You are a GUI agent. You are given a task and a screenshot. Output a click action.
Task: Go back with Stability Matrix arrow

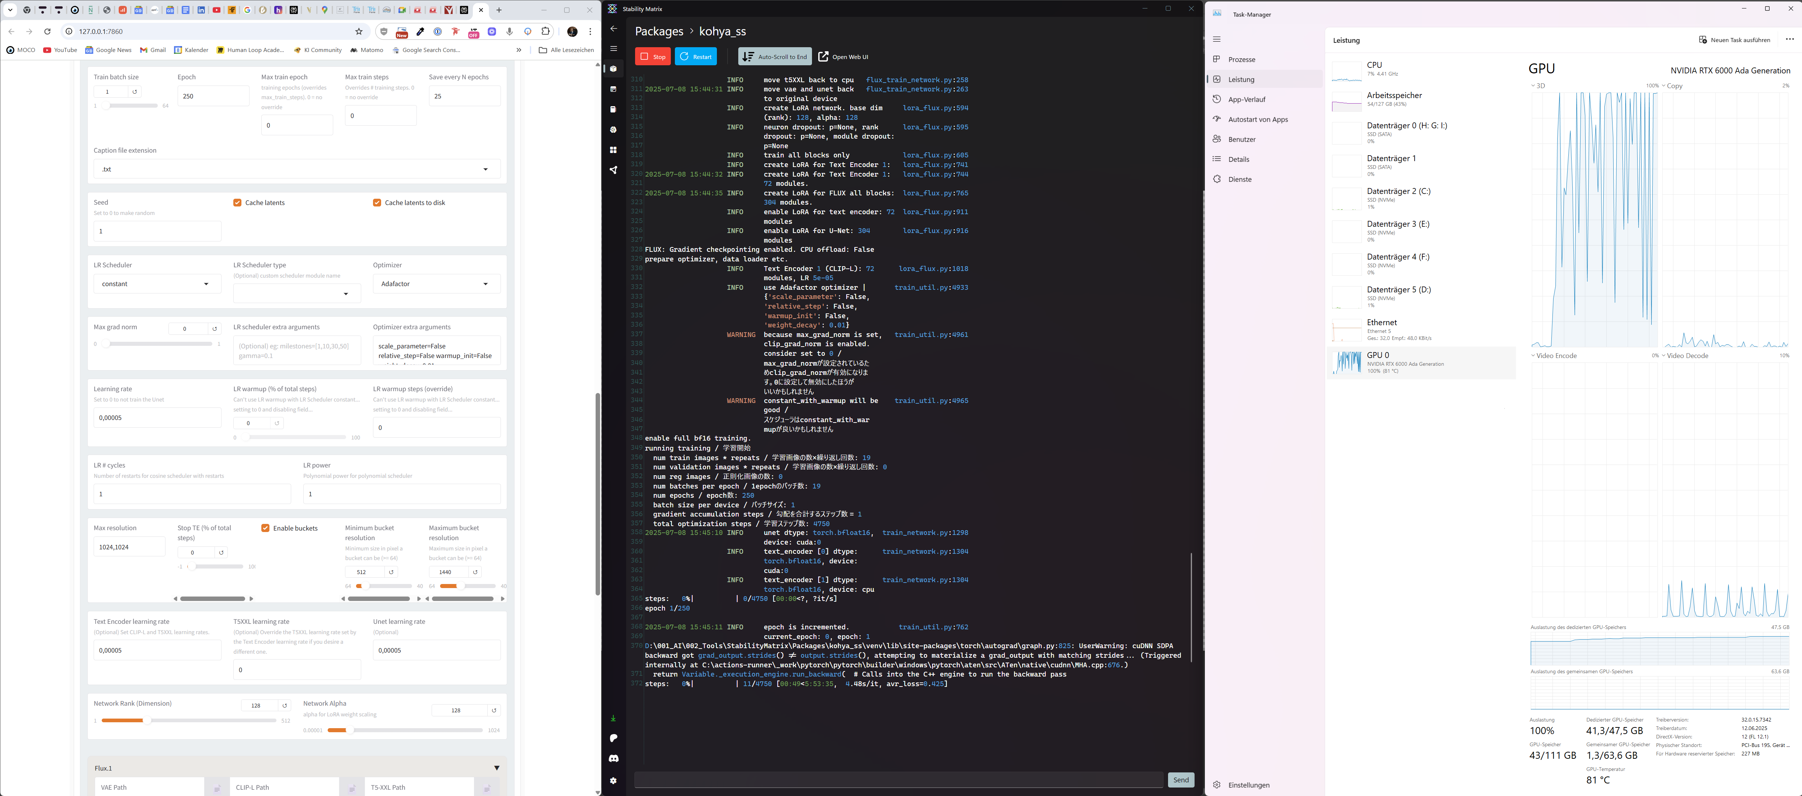pos(613,29)
